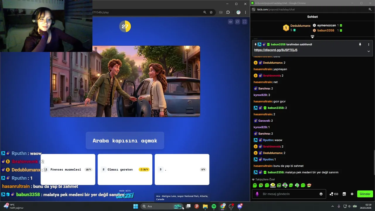Click the taskbar Ara search box
The image size is (375, 211).
click(x=162, y=206)
